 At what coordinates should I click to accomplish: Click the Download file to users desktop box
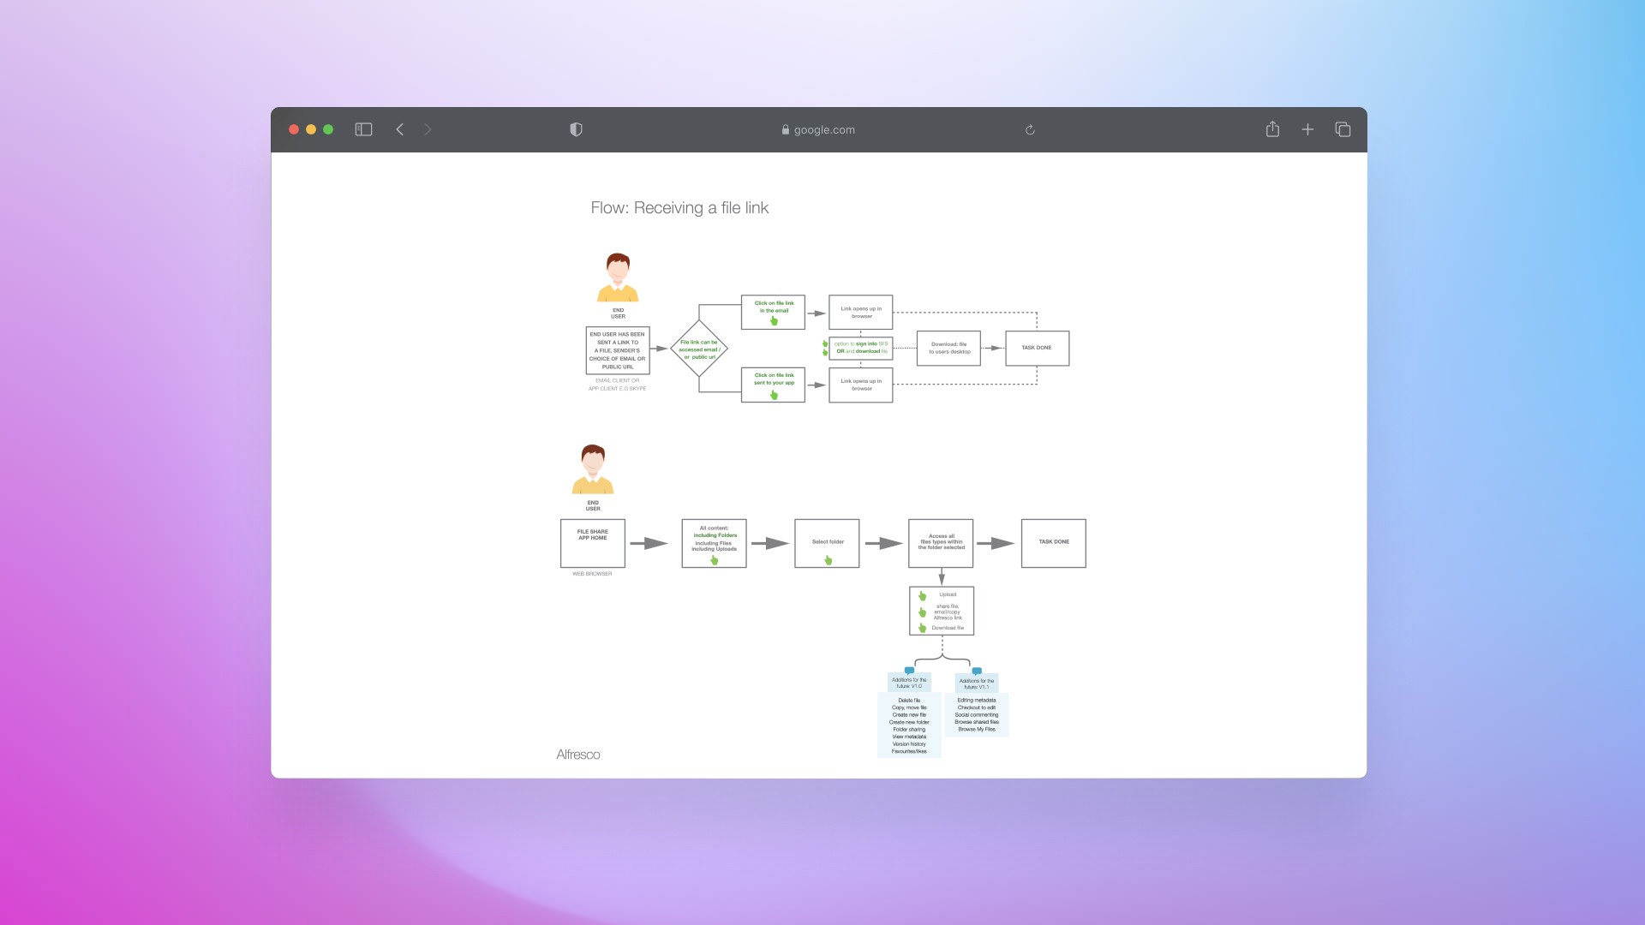pyautogui.click(x=948, y=348)
